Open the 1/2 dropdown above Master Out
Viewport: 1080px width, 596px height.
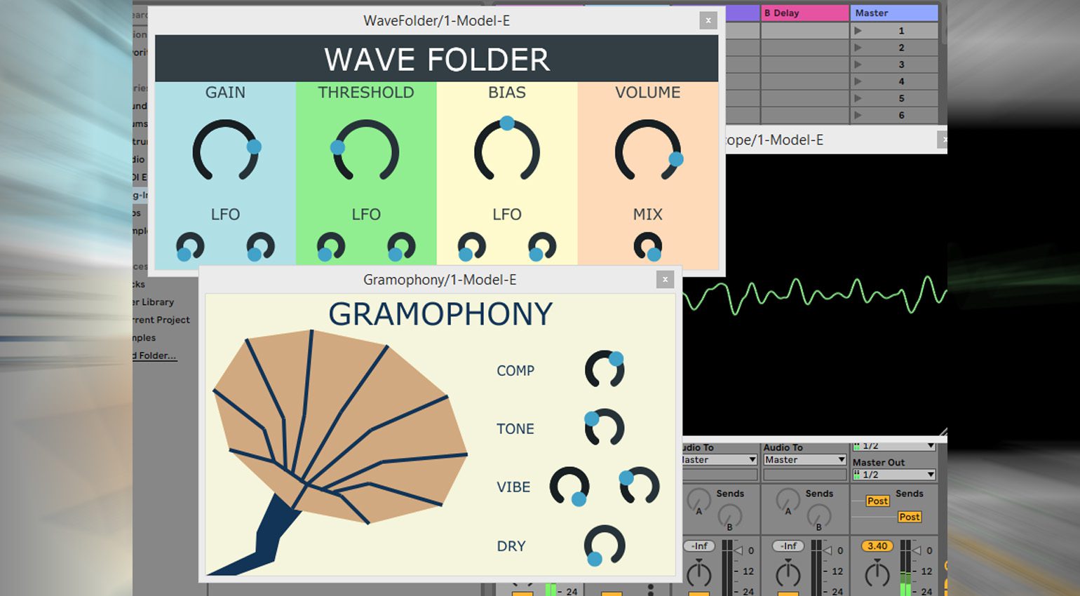point(894,446)
